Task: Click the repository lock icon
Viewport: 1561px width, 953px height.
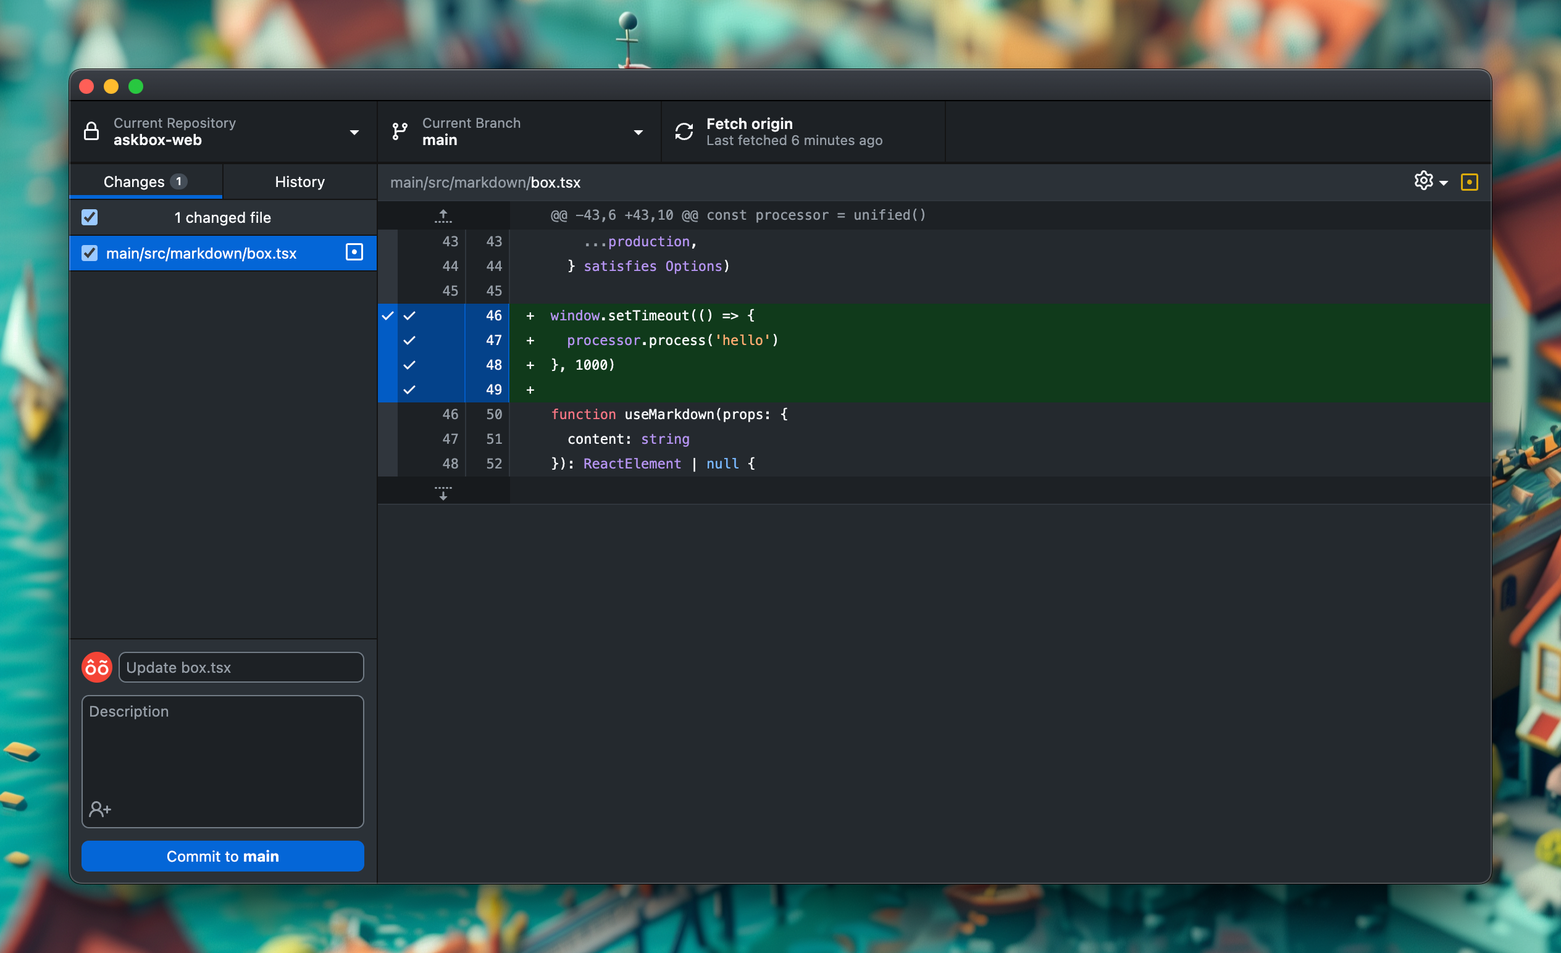Action: click(x=91, y=131)
